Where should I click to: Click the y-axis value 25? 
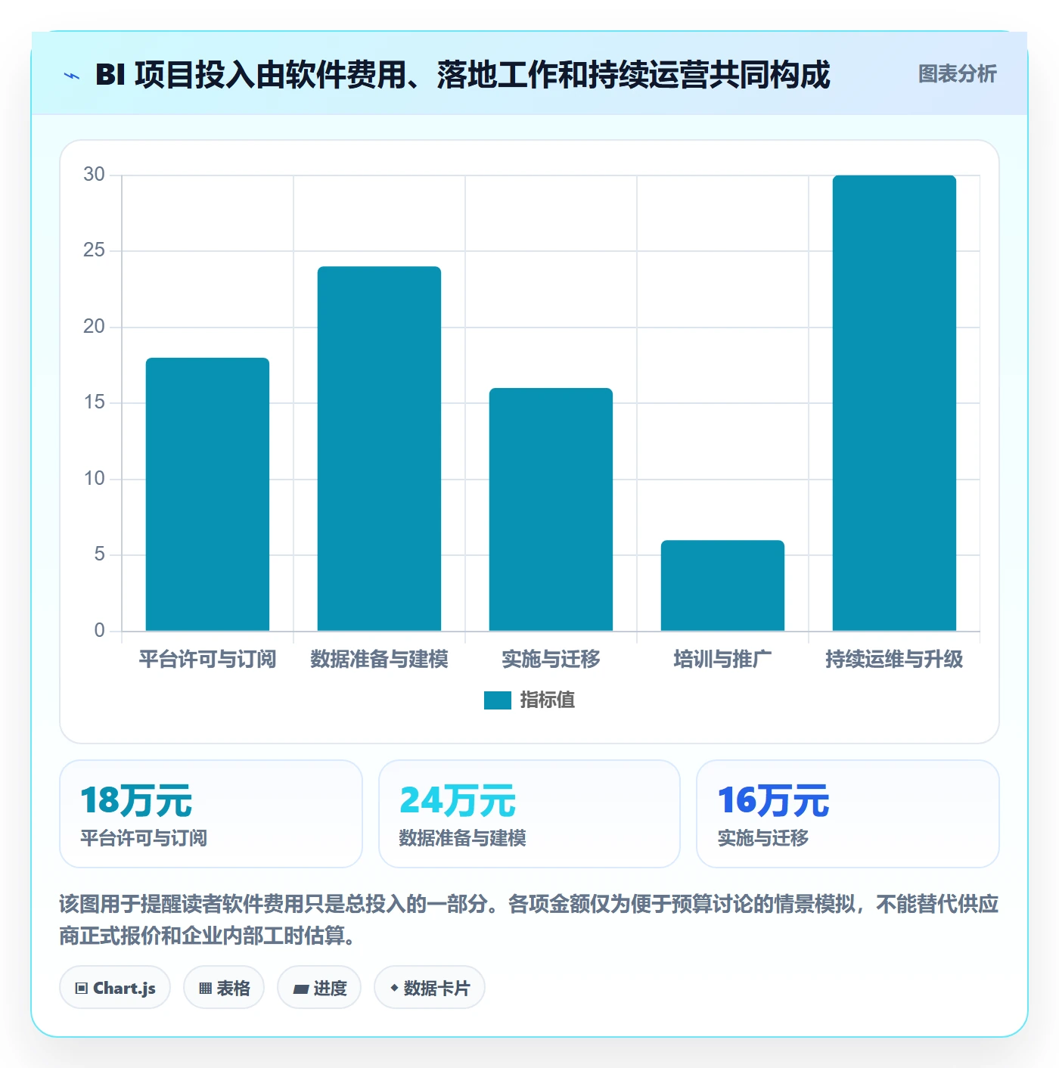pyautogui.click(x=94, y=250)
